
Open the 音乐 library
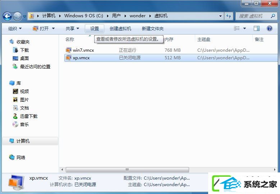(24, 125)
